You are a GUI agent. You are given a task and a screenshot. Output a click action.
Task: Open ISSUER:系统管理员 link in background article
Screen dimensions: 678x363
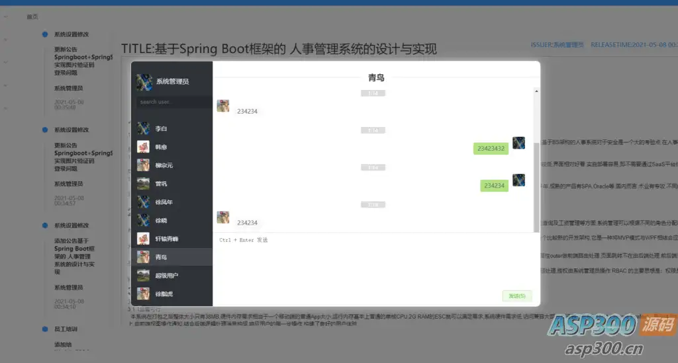tap(557, 45)
